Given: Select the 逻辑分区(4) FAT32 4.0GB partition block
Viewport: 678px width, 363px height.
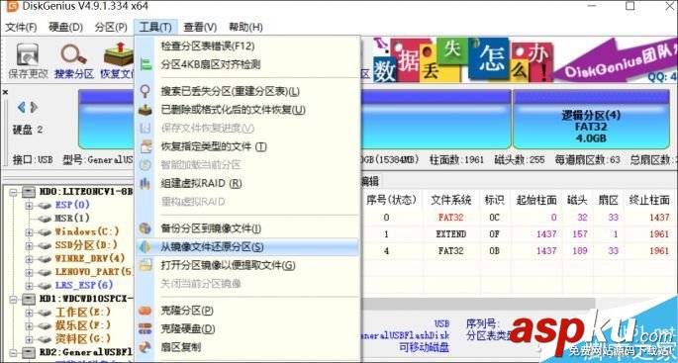Looking at the screenshot, I should point(591,120).
